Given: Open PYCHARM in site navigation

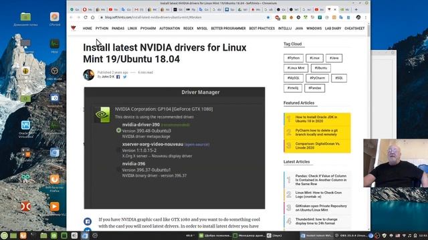Looking at the screenshot, I should [148, 28].
